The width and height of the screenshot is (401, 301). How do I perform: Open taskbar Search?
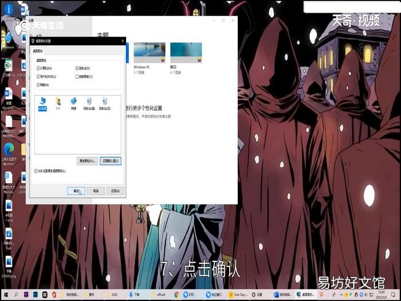(16, 295)
